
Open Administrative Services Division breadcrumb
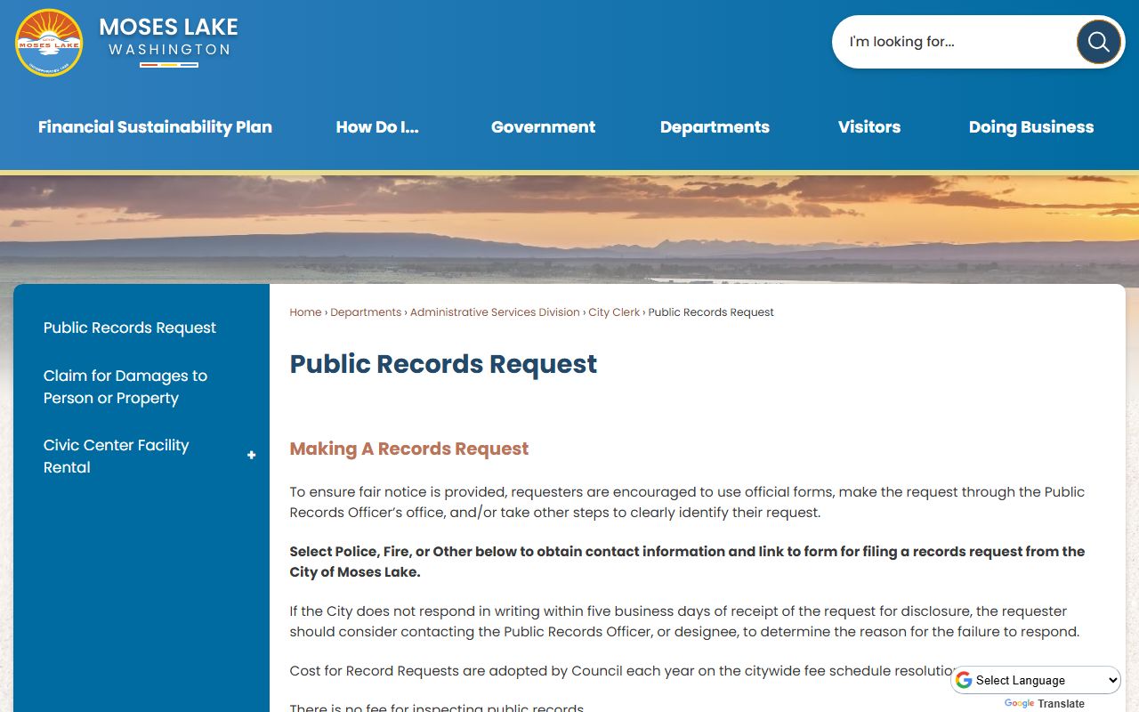pos(495,312)
